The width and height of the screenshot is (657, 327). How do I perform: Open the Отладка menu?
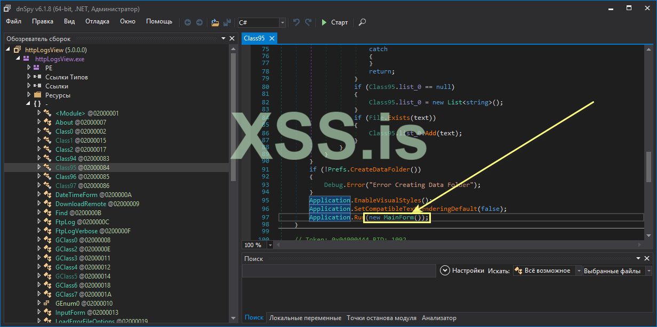tap(97, 21)
